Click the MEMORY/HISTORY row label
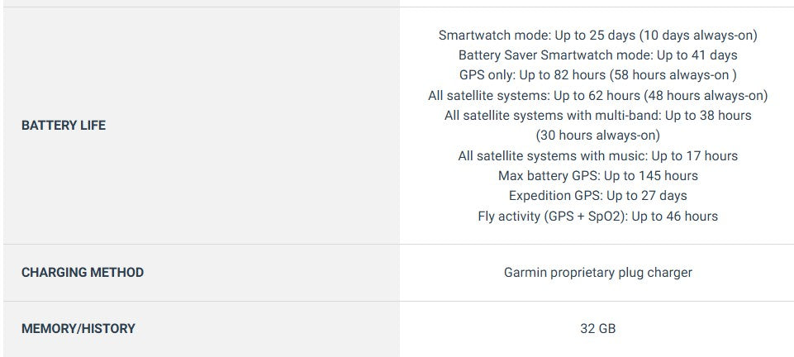794x357 pixels. pos(78,329)
